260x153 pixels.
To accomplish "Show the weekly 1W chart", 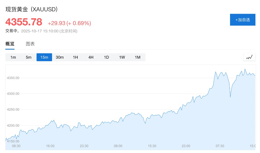I will (x=122, y=57).
